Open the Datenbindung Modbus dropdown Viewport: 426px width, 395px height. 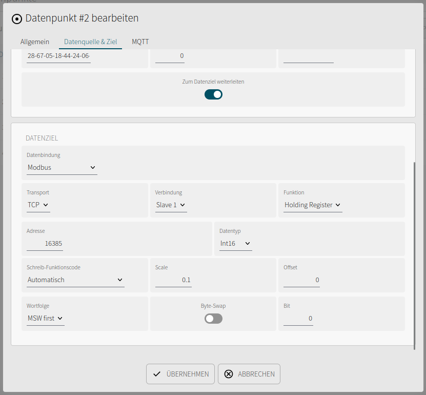coord(62,167)
